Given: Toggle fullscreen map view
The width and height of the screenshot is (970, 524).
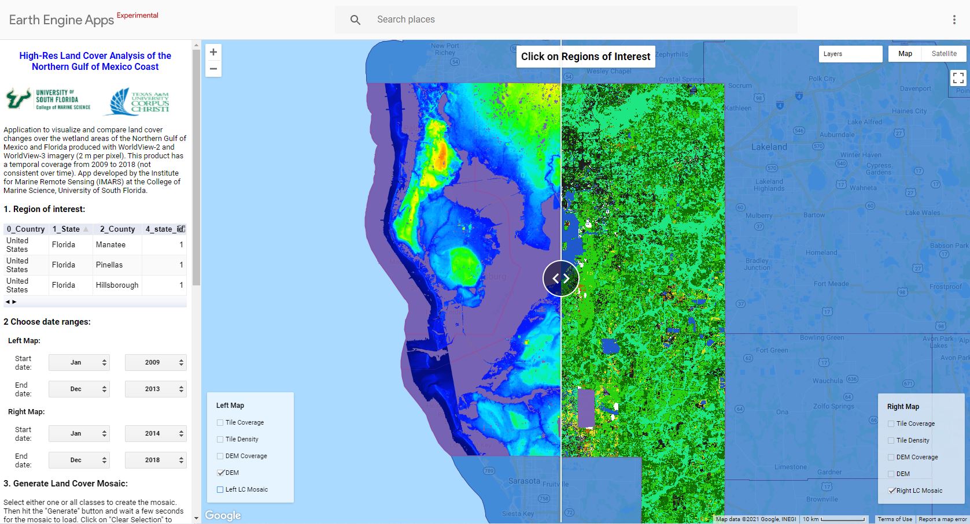Looking at the screenshot, I should click(x=958, y=77).
